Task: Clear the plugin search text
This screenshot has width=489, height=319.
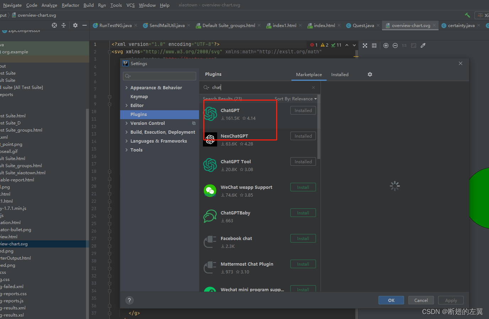Action: (x=313, y=87)
